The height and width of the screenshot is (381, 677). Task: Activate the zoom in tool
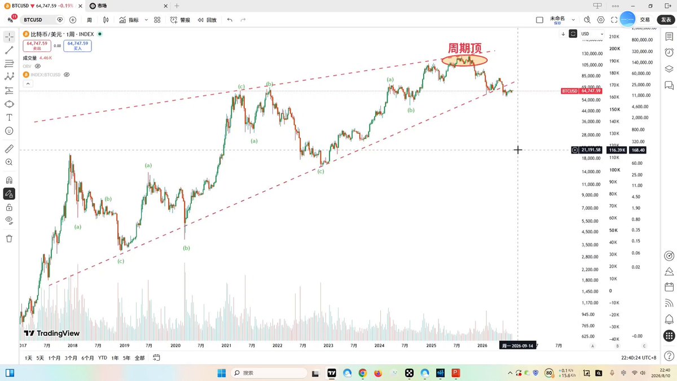(9, 162)
